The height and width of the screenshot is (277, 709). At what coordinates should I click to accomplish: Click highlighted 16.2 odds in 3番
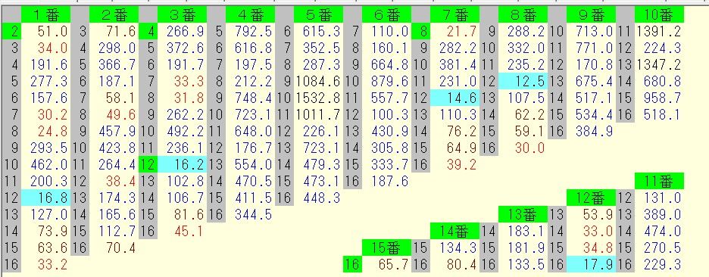pyautogui.click(x=183, y=164)
